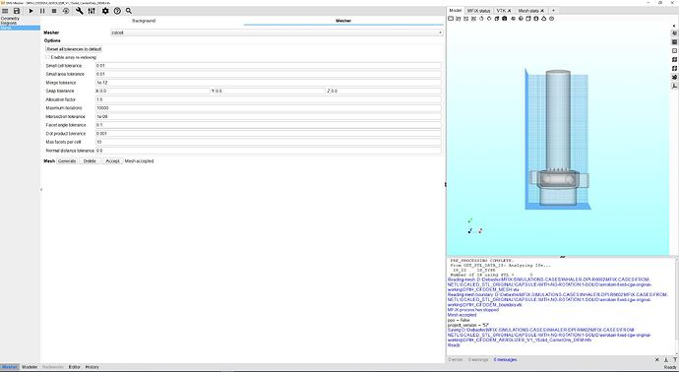
Task: Filter console by 0 warnings
Action: pos(478,360)
